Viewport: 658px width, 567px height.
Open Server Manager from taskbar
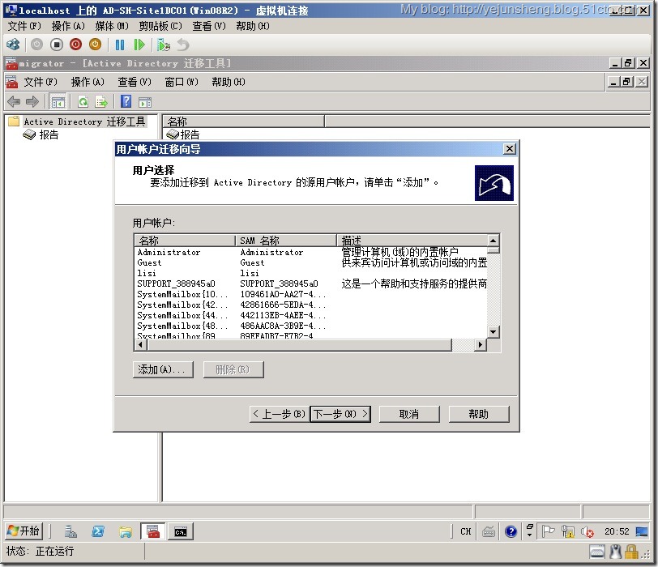point(70,532)
